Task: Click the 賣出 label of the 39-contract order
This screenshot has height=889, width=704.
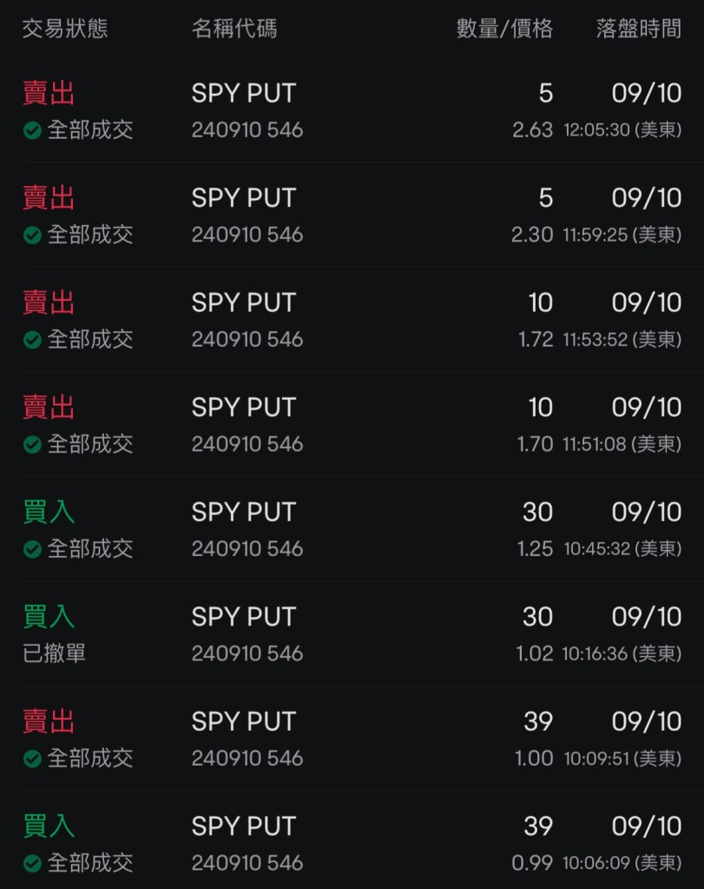Action: pyautogui.click(x=49, y=721)
